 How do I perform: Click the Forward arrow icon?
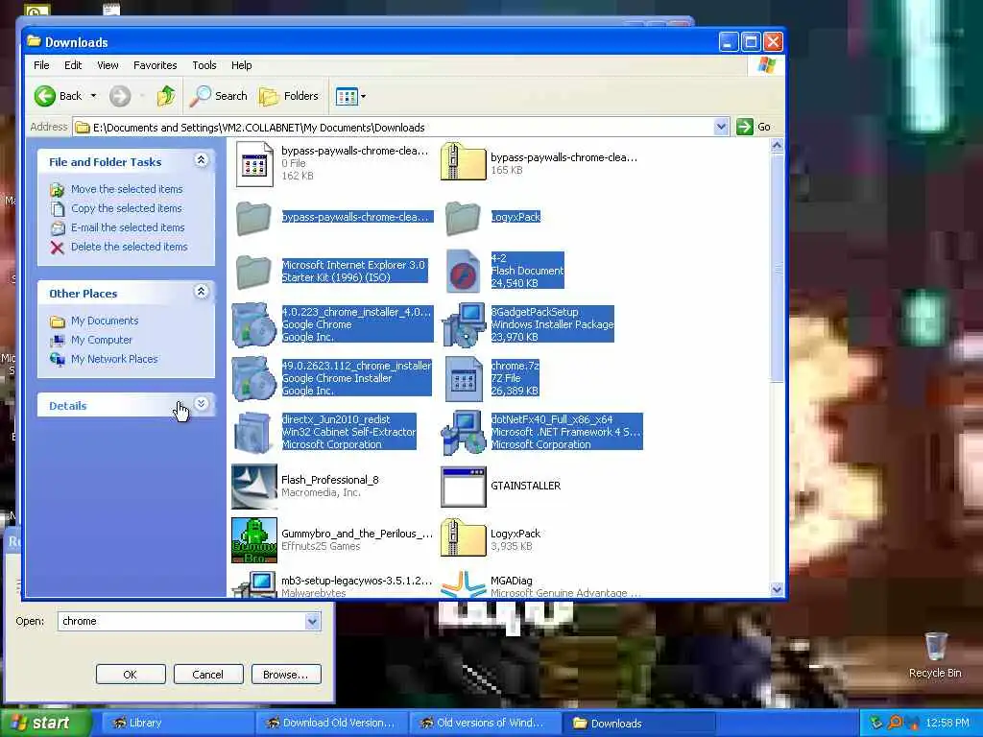(120, 96)
